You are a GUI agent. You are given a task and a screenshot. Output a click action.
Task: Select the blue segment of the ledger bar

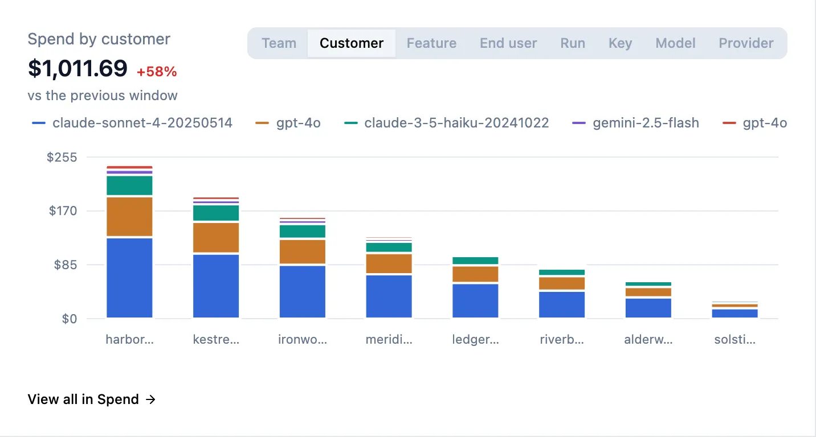tap(475, 300)
